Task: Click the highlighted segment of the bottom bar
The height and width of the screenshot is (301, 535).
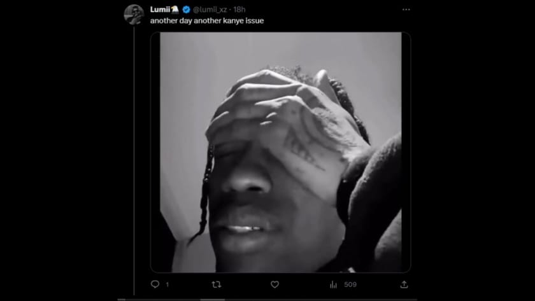Action: 212,300
